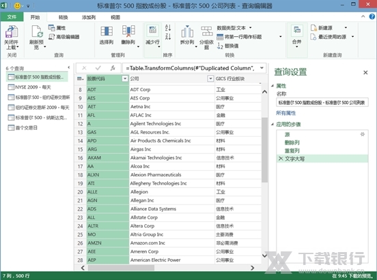Viewport: 377px width, 280px height.
Task: Open the Split Column dropdown arrow
Action: coord(196,46)
